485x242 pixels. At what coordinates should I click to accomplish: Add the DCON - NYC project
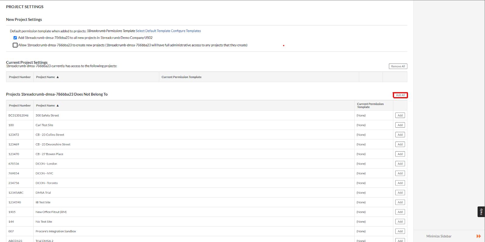pyautogui.click(x=400, y=173)
